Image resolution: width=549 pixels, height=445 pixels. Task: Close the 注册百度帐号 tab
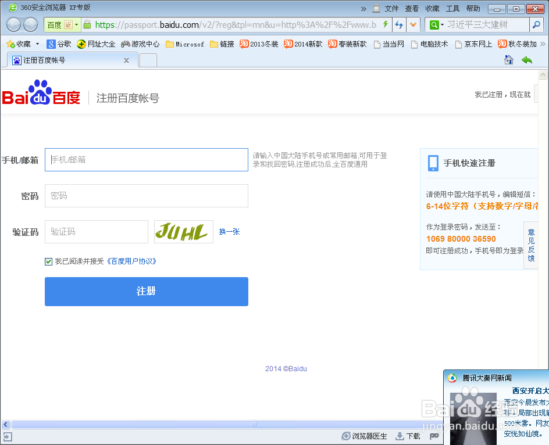(126, 60)
